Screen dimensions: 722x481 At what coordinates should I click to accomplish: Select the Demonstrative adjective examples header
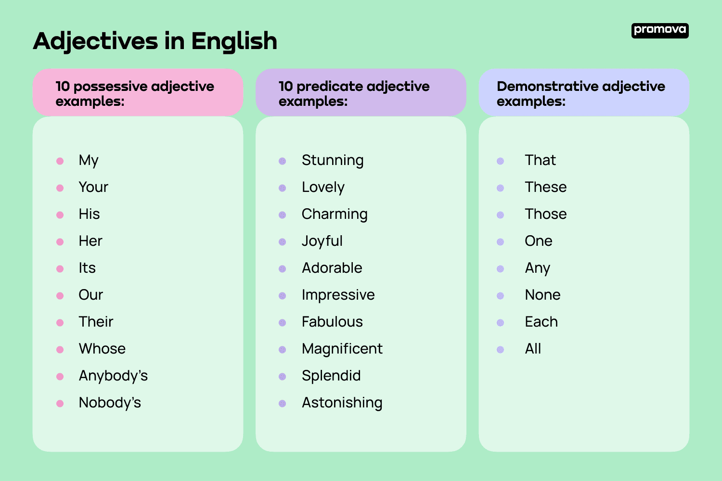[x=581, y=93]
